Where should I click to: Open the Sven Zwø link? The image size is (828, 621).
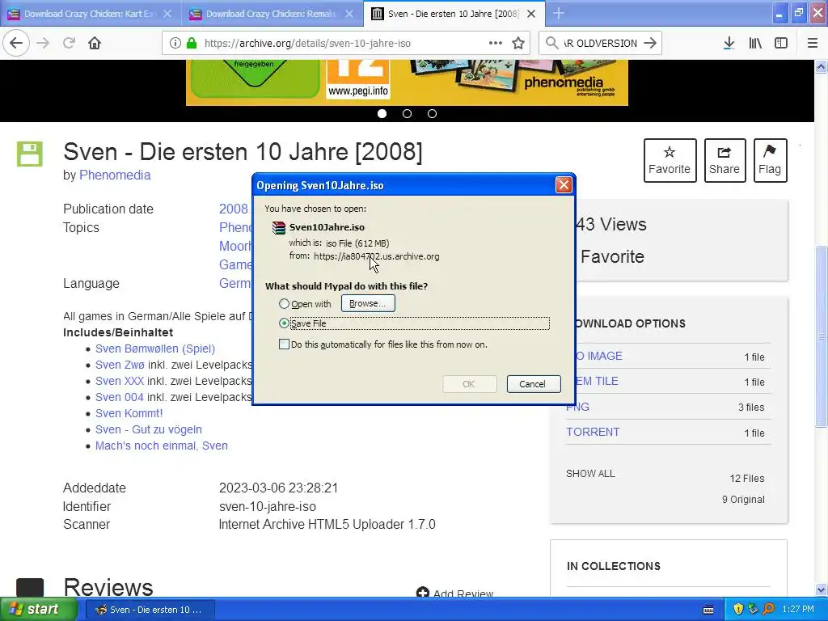[x=120, y=365]
